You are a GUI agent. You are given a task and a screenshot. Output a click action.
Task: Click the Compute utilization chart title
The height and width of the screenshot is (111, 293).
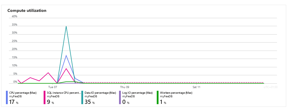[x=27, y=11]
